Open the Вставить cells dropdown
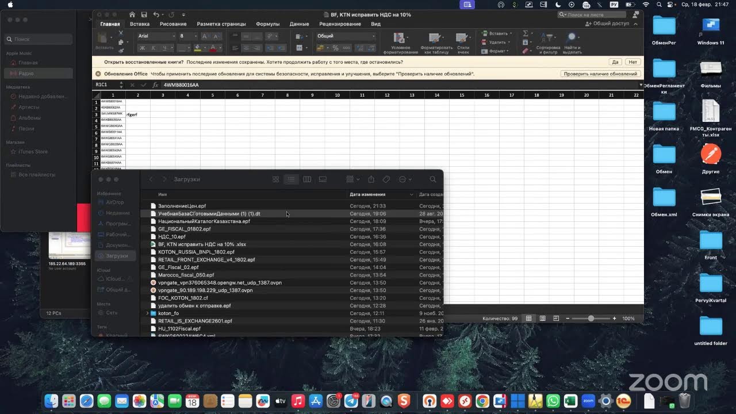Viewport: 736px width, 414px height. [497, 33]
